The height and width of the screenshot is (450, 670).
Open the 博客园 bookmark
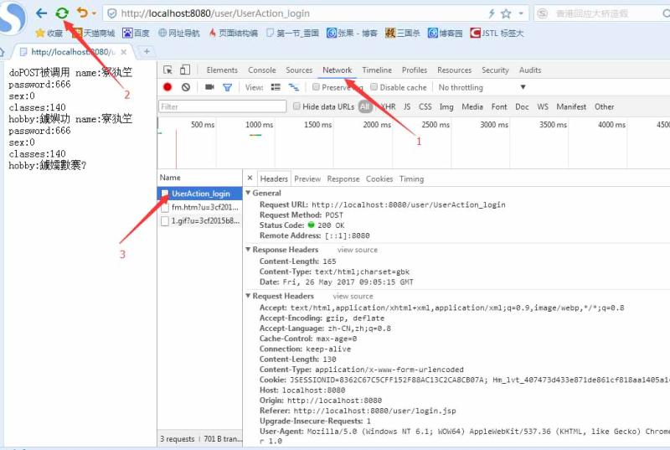pos(446,33)
